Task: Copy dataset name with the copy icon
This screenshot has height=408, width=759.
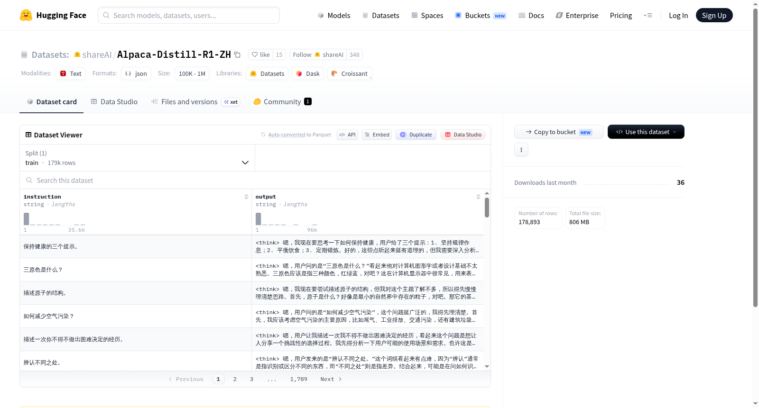Action: (x=237, y=54)
